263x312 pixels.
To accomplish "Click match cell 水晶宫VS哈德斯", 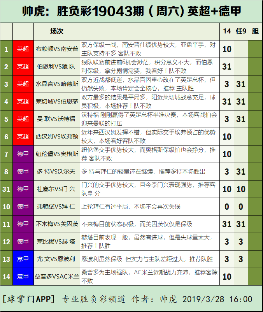I will click(57, 84).
